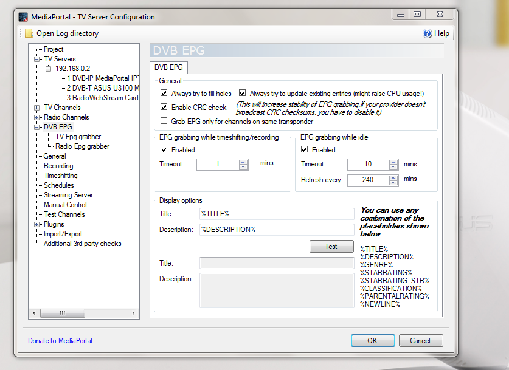This screenshot has height=370, width=509.
Task: Click the Test button
Action: pyautogui.click(x=331, y=247)
